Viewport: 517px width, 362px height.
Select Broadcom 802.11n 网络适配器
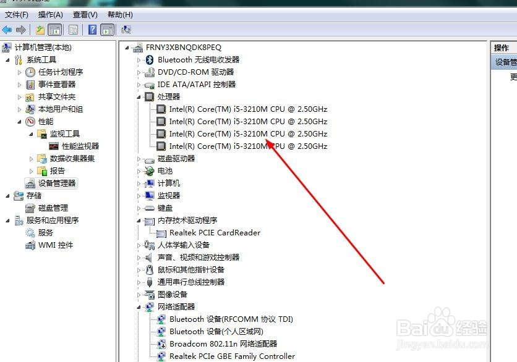(x=223, y=344)
